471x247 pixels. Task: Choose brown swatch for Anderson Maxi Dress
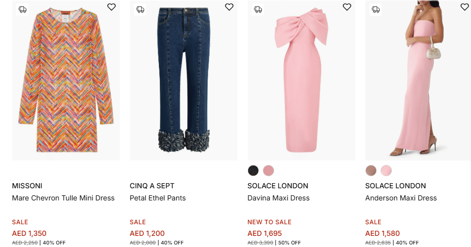pos(371,171)
